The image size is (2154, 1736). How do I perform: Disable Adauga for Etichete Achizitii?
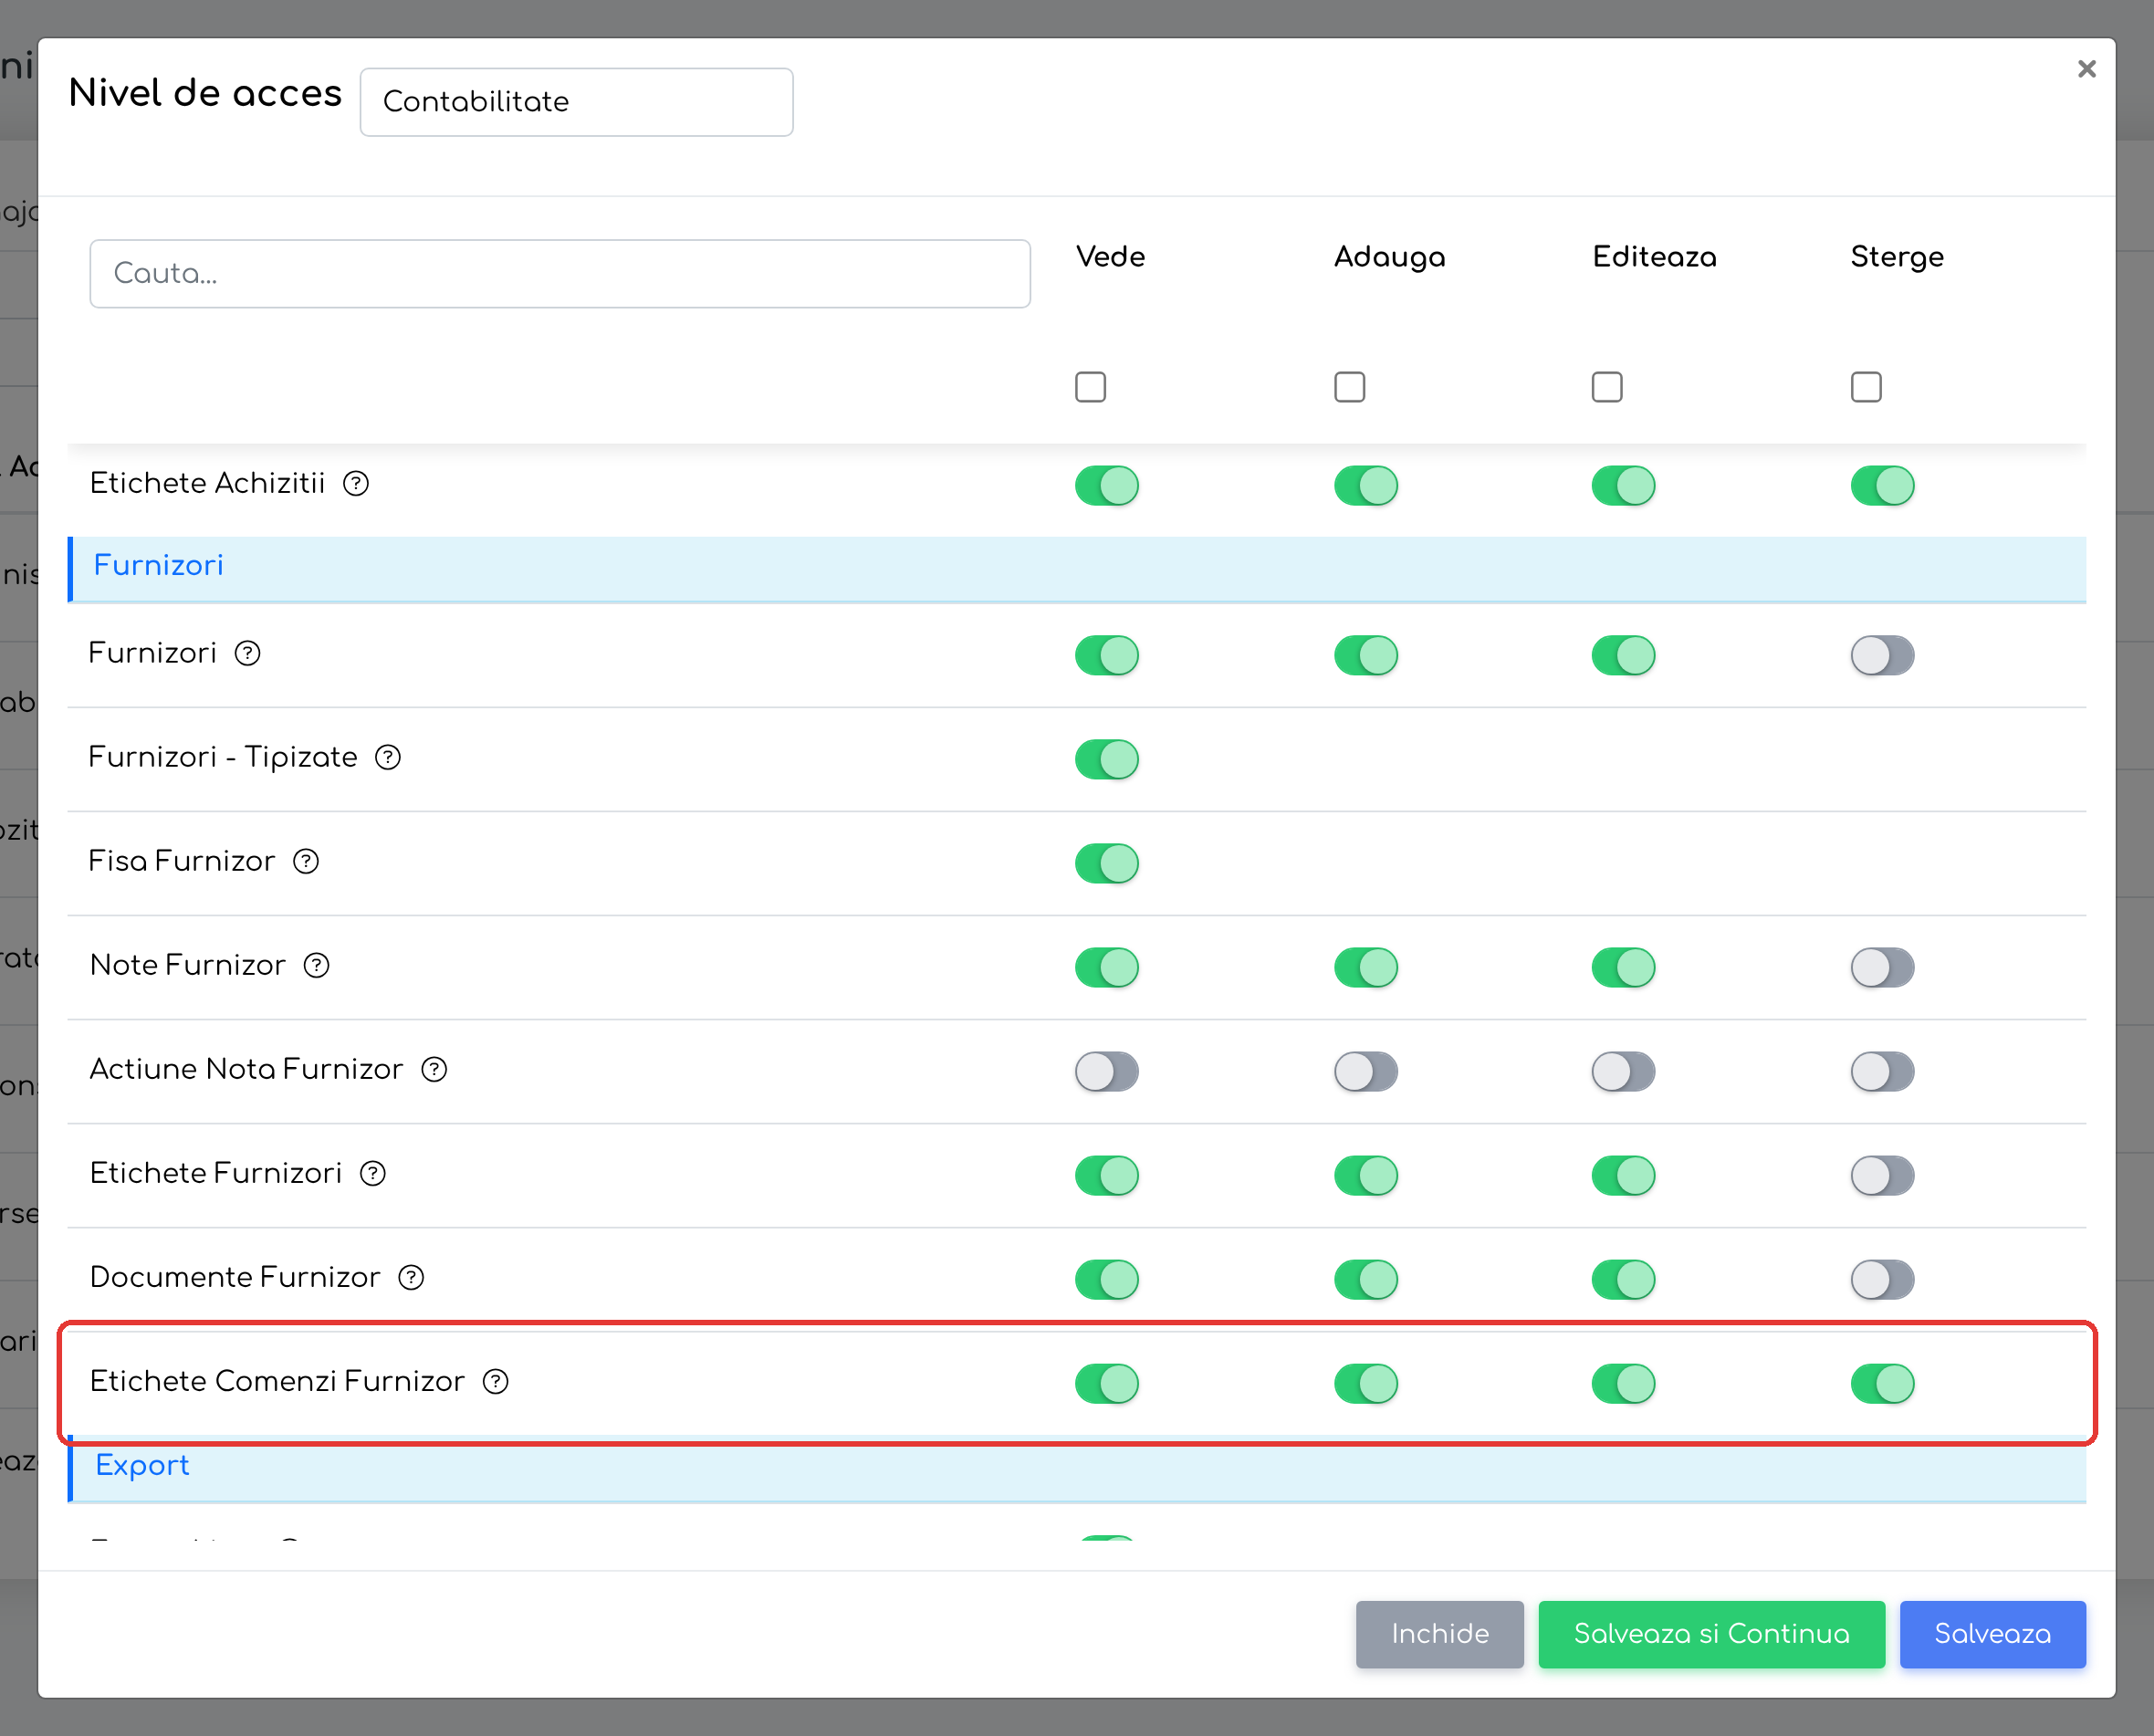pos(1365,486)
